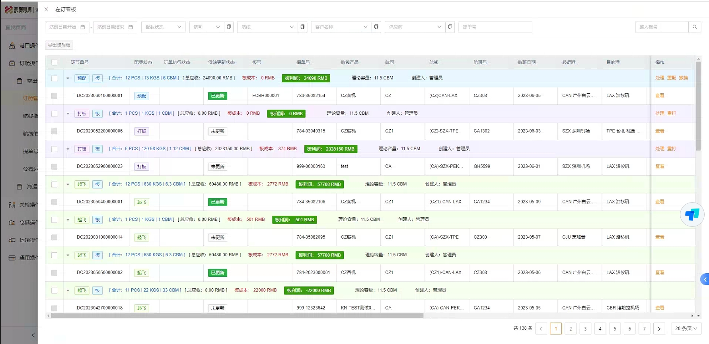The width and height of the screenshot is (709, 344).
Task: Collapse the sidebar with the bottom left arrow
Action: (x=33, y=335)
